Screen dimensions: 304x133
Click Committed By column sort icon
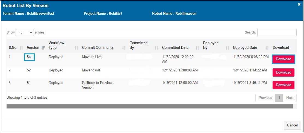[157, 48]
